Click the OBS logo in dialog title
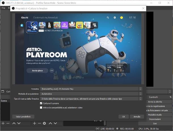This screenshot has height=131, width=173. (13, 8)
